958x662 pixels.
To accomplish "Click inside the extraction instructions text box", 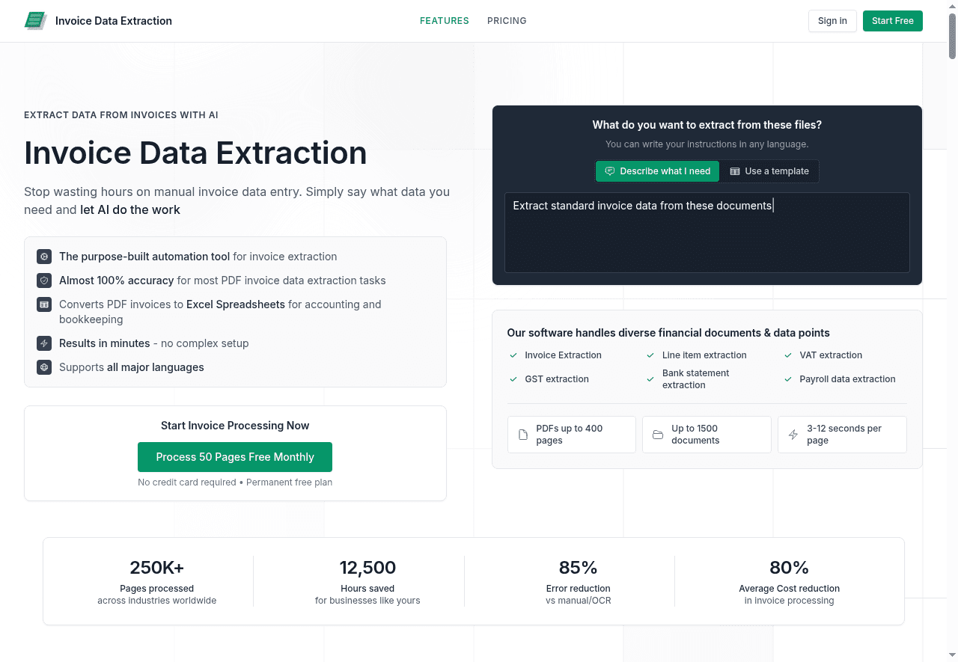I will coord(707,232).
